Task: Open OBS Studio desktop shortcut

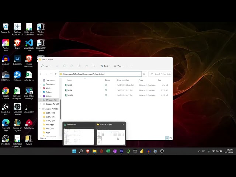Action: (6, 140)
